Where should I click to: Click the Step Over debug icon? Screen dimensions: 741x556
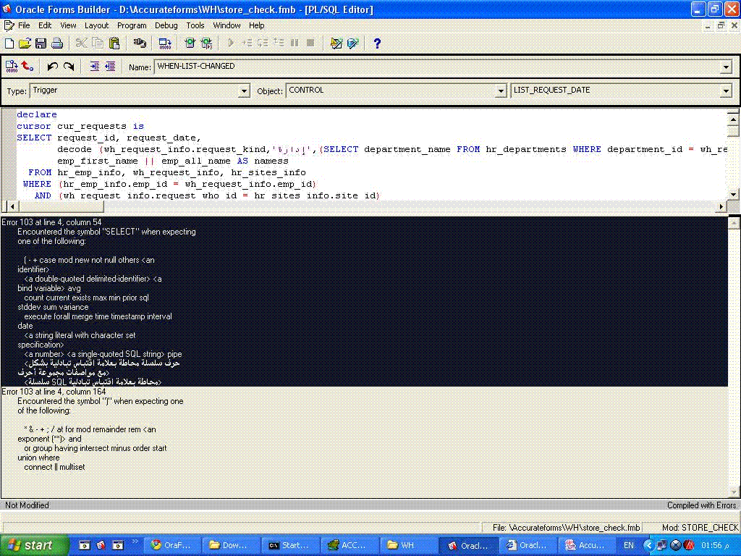(263, 43)
